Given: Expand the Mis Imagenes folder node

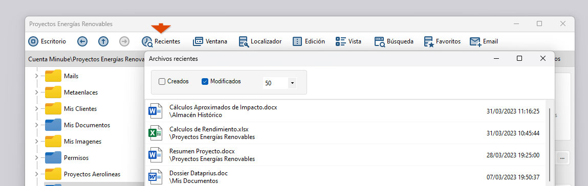Looking at the screenshot, I should coord(36,142).
